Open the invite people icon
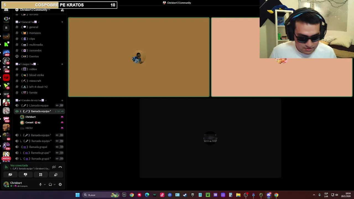 click(63, 10)
